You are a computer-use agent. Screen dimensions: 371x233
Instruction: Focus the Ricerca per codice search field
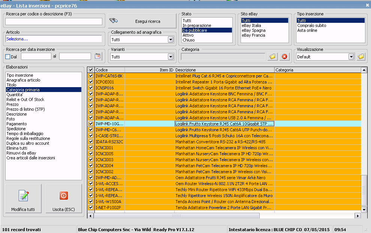click(54, 21)
